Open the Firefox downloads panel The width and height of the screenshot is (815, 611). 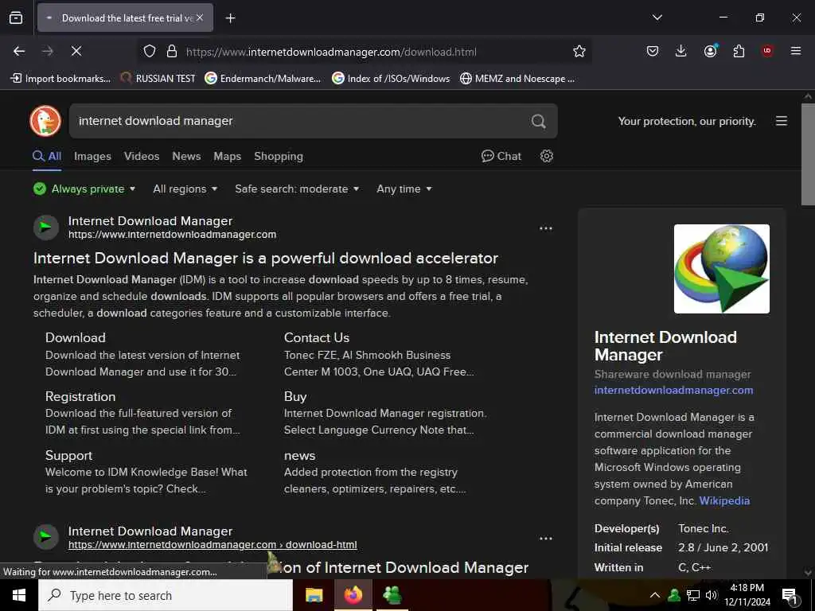coord(681,51)
